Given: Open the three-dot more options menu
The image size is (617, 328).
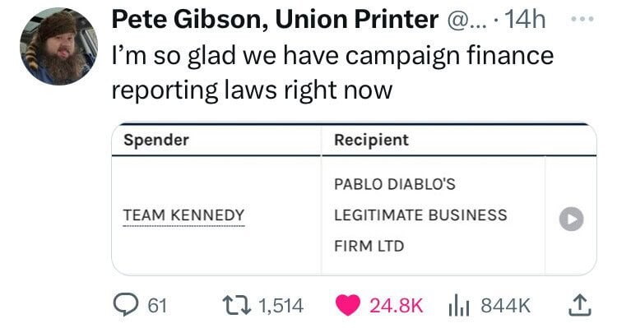Looking at the screenshot, I should click(582, 19).
